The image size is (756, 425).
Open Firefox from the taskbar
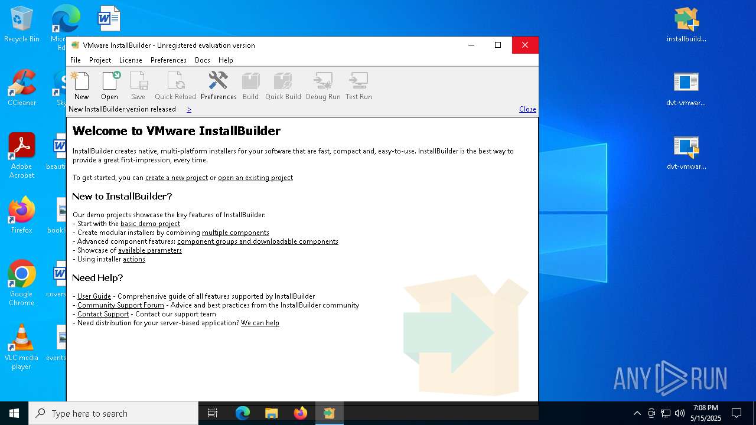301,413
